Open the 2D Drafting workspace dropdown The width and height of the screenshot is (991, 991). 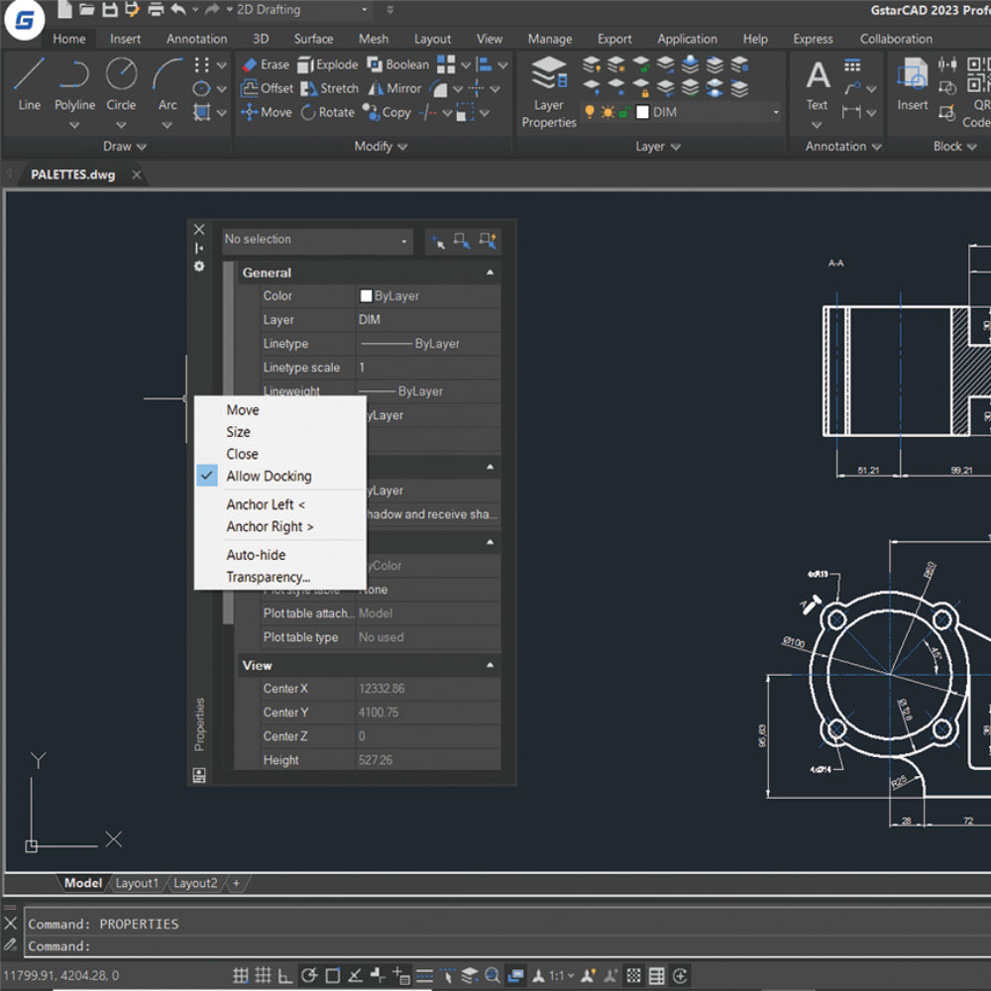(303, 10)
